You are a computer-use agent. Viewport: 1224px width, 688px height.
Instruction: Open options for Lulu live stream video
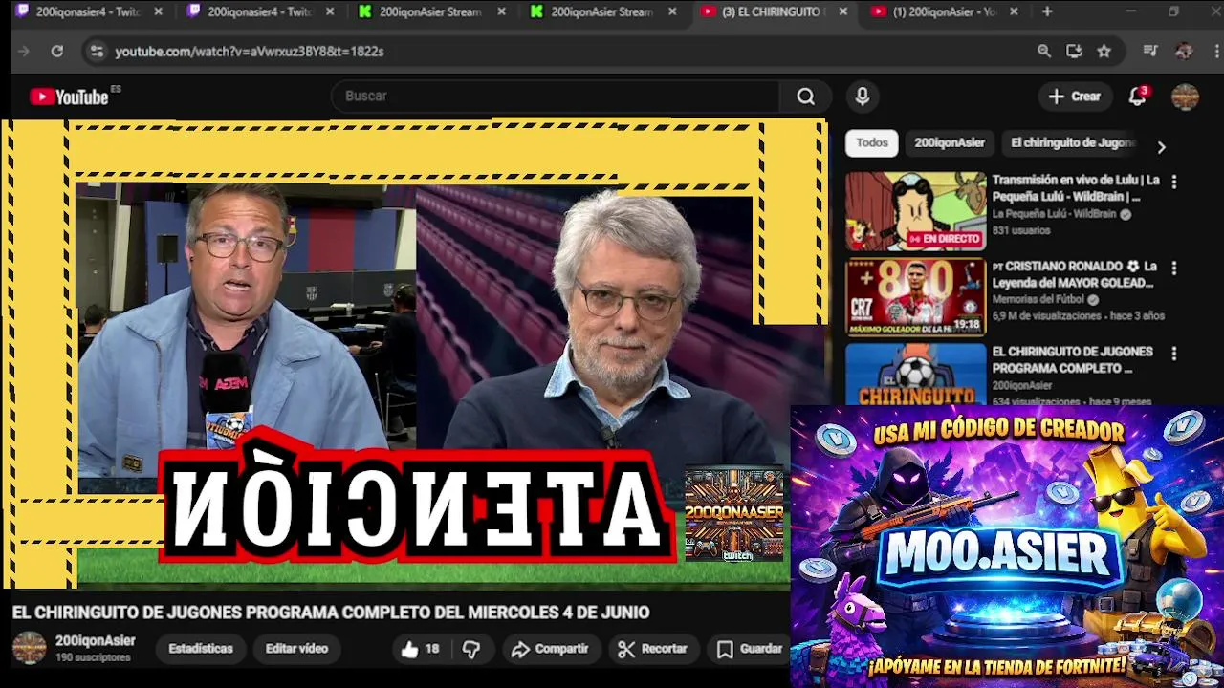pyautogui.click(x=1174, y=182)
